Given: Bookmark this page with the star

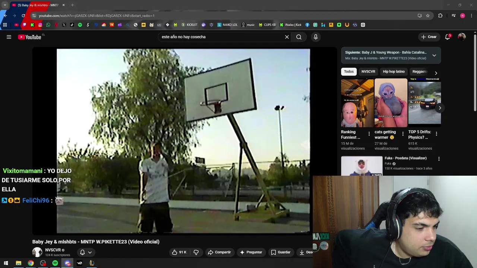Looking at the screenshot, I should tap(428, 16).
